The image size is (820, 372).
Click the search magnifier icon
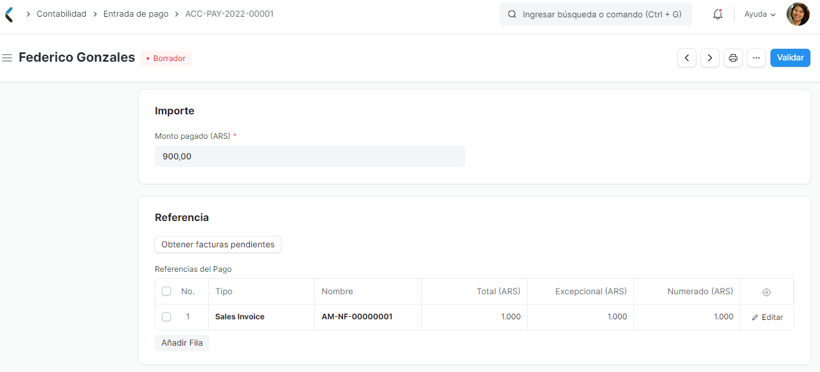512,14
